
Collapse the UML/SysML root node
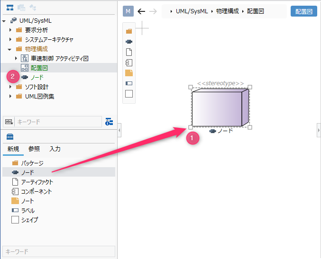(x=4, y=21)
